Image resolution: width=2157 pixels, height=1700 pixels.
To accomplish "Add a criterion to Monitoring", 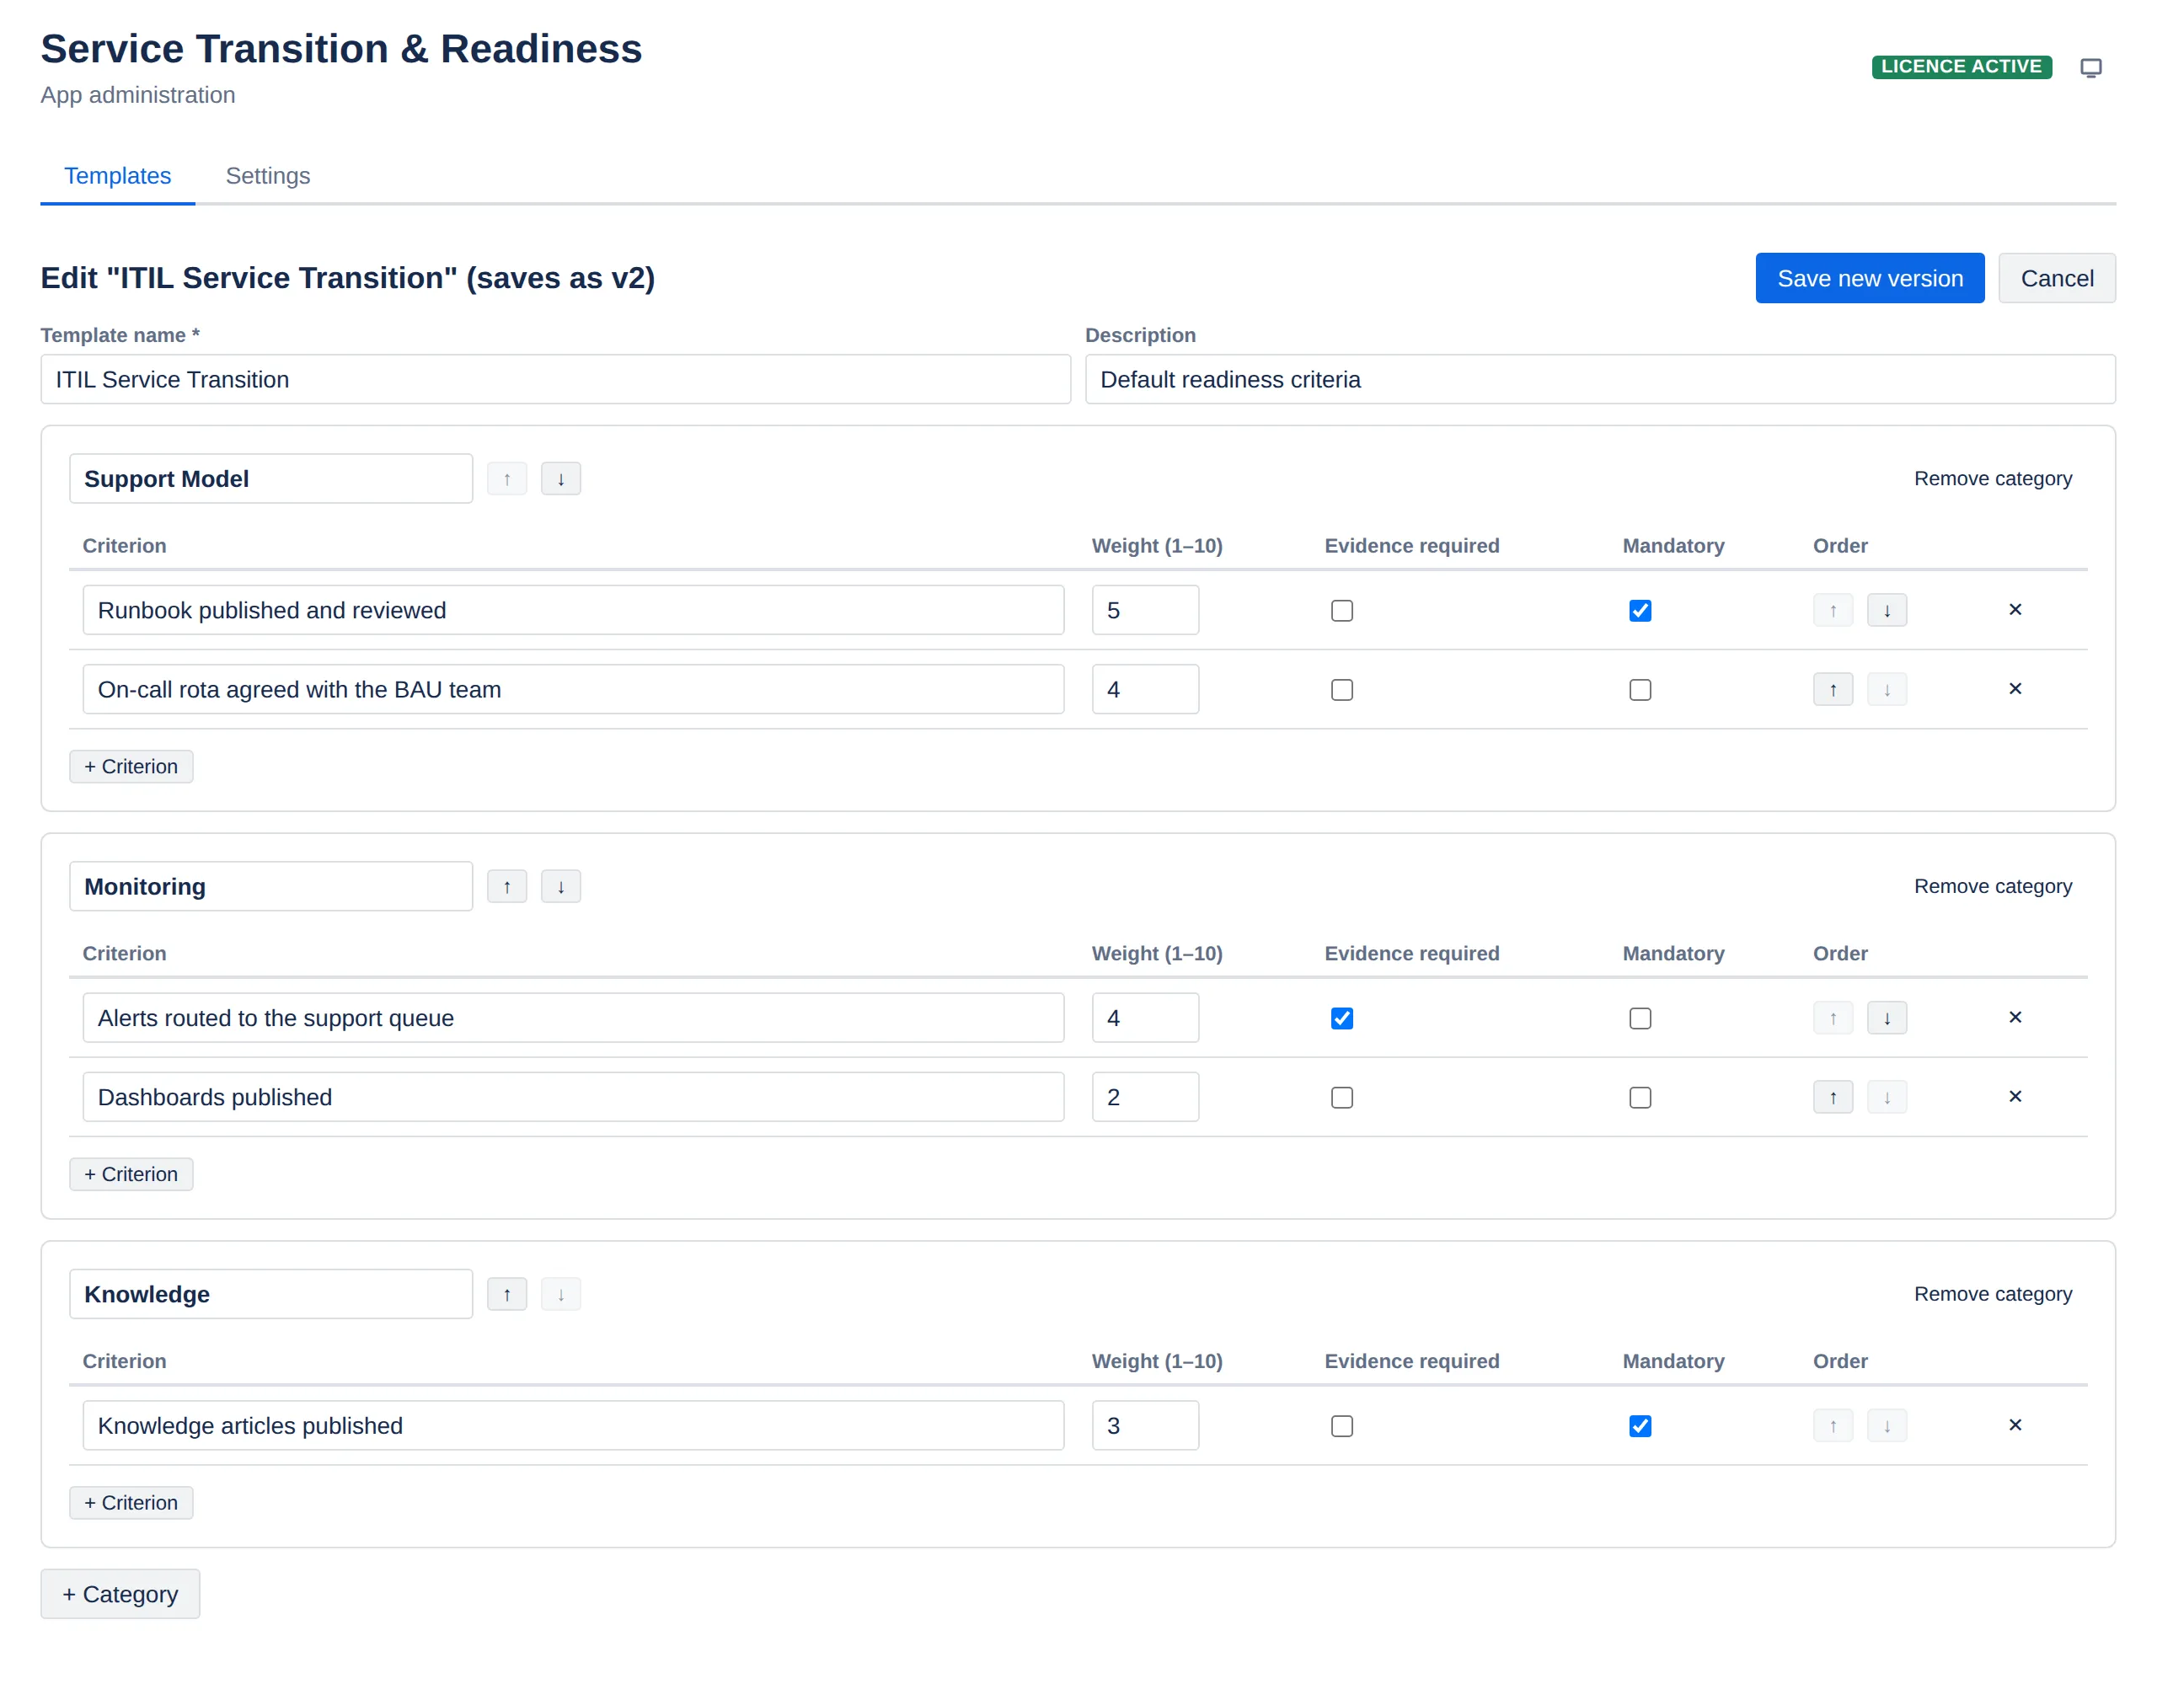I will coord(131,1173).
